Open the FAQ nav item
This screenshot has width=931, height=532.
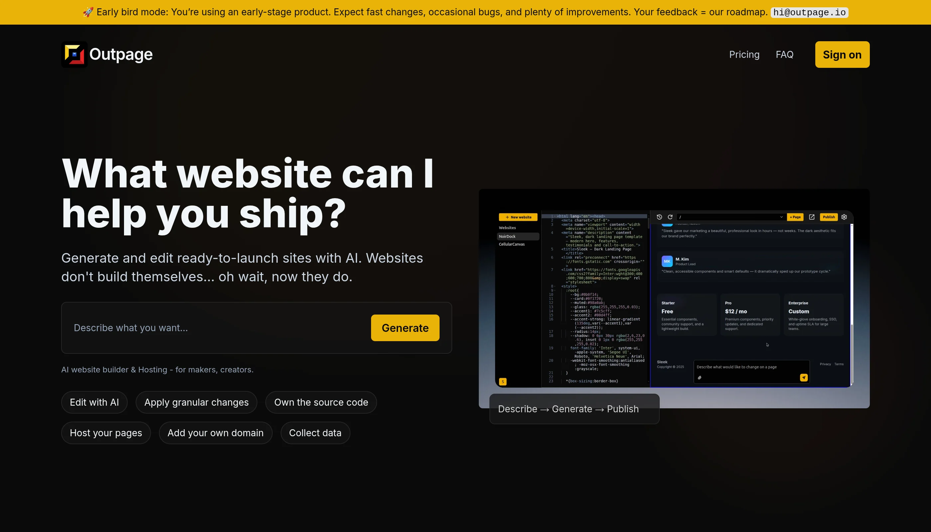coord(784,55)
